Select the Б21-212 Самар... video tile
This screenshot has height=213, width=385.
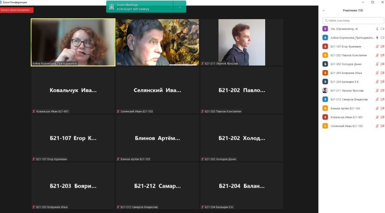pos(157,186)
